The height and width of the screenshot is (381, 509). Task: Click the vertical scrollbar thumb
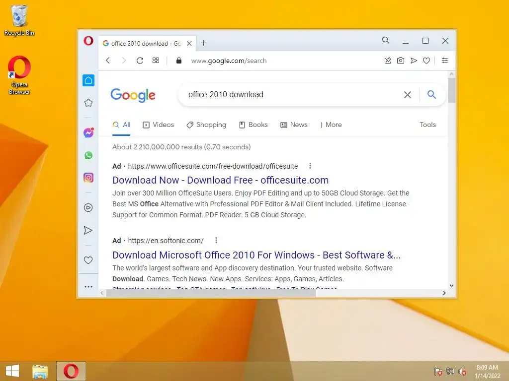tap(451, 90)
